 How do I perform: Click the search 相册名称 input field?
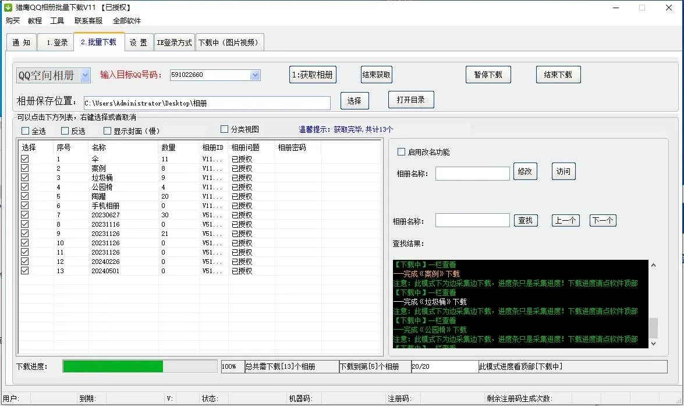click(473, 220)
